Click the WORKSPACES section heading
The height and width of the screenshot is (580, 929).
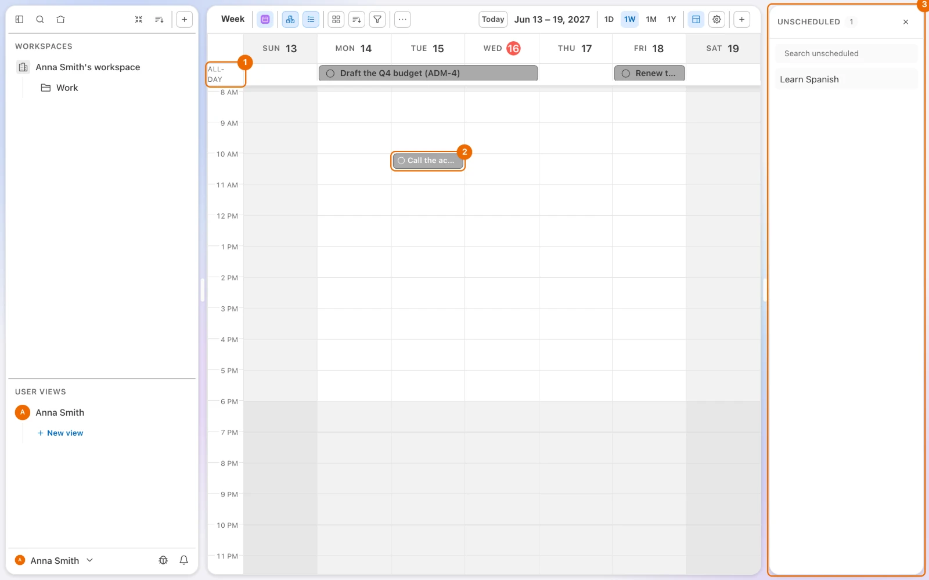tap(44, 46)
